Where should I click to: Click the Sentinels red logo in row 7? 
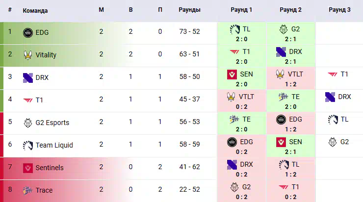click(x=28, y=168)
